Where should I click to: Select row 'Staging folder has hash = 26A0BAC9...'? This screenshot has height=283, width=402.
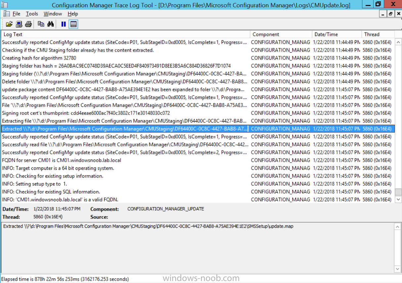coord(198,66)
